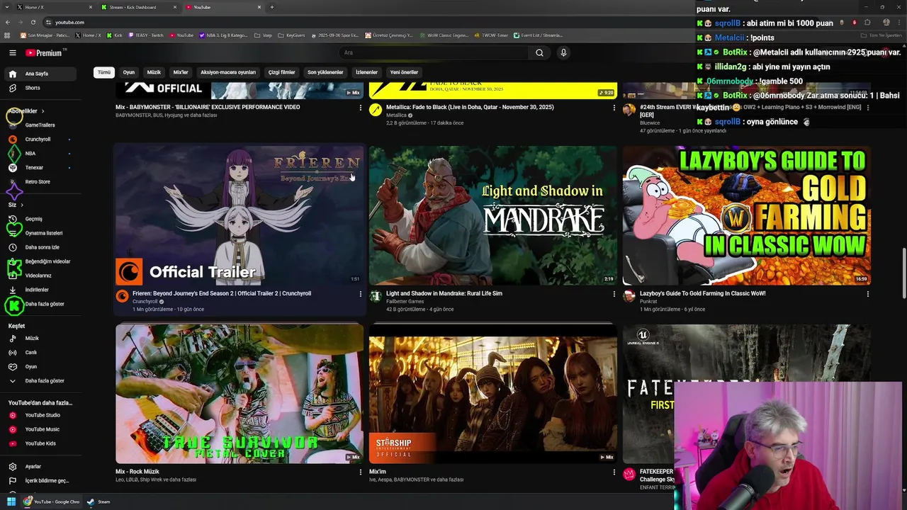This screenshot has height=510, width=907.
Task: Select Yeni öneriler filter chip
Action: 404,72
